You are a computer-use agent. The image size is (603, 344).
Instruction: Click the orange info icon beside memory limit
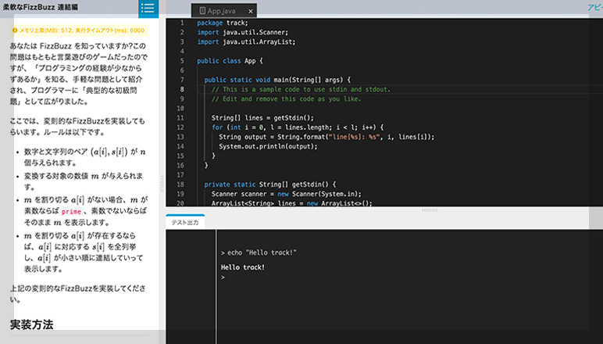point(15,30)
